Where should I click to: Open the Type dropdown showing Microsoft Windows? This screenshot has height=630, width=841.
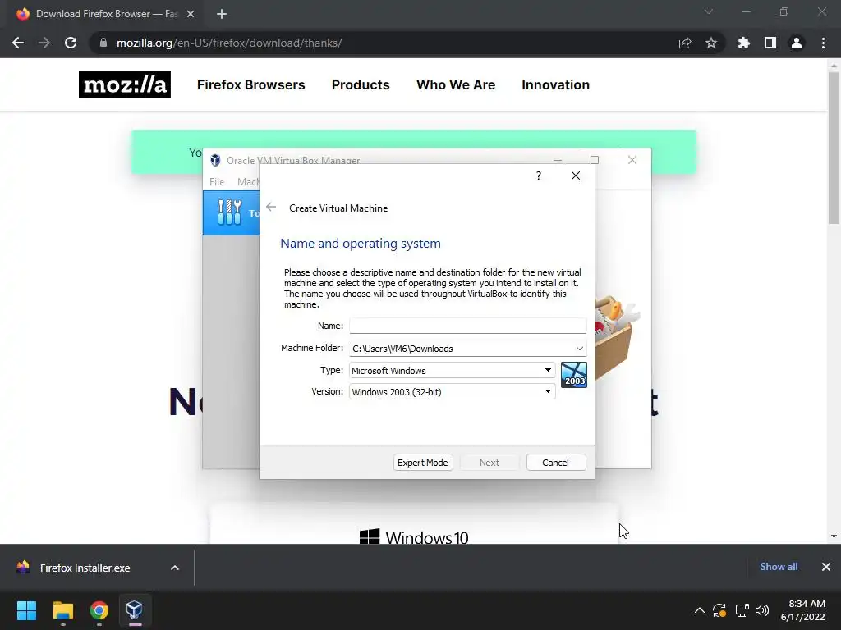point(453,370)
